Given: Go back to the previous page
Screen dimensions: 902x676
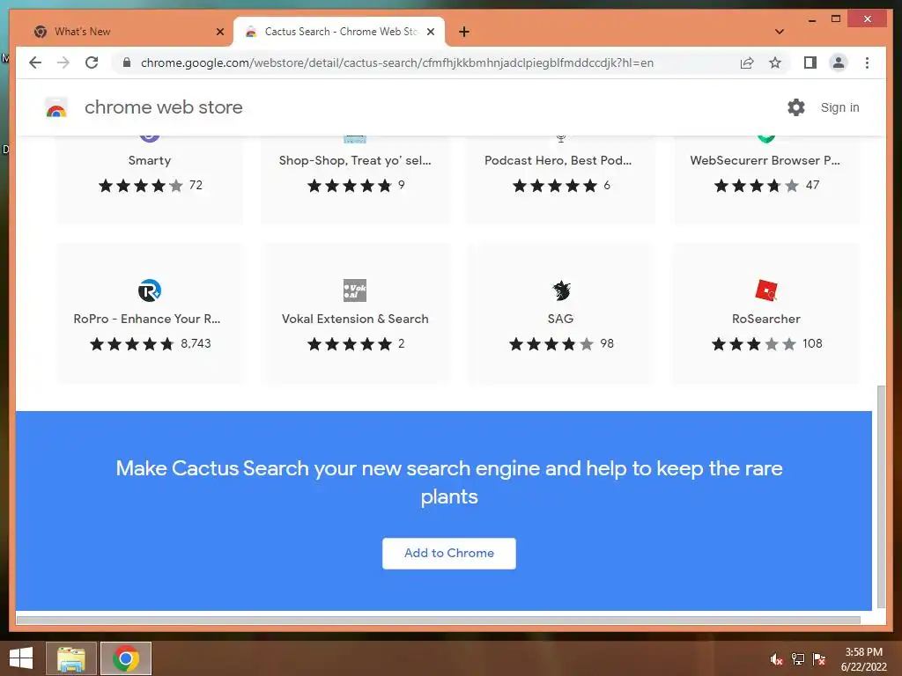Looking at the screenshot, I should click(35, 62).
